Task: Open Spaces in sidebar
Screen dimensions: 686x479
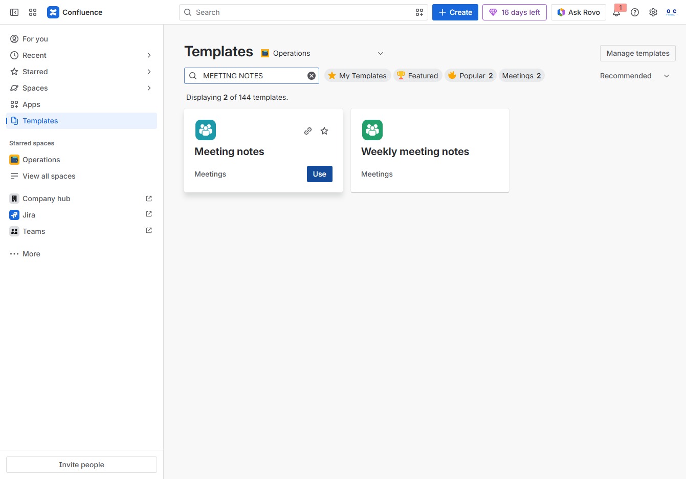Action: tap(81, 88)
